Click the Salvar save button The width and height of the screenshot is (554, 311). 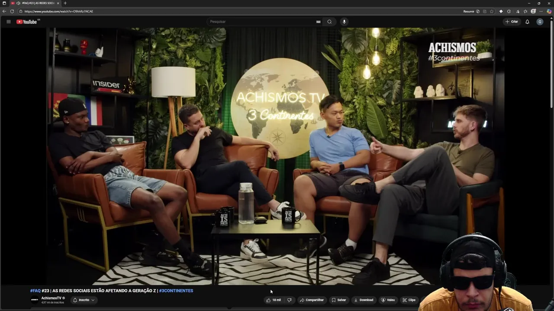[x=339, y=300]
